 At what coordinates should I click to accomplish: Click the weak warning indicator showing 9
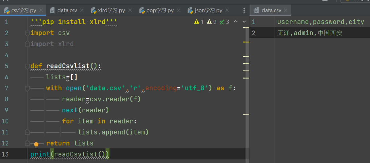coord(212,22)
